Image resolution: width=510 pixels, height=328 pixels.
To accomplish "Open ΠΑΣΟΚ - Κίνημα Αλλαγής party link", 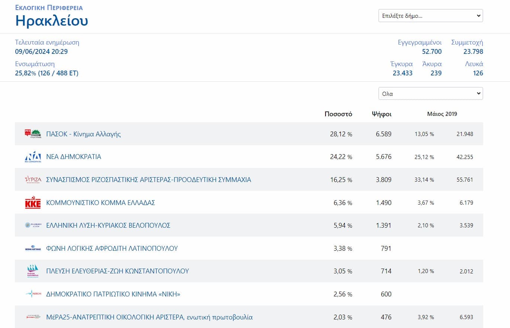I will (83, 134).
